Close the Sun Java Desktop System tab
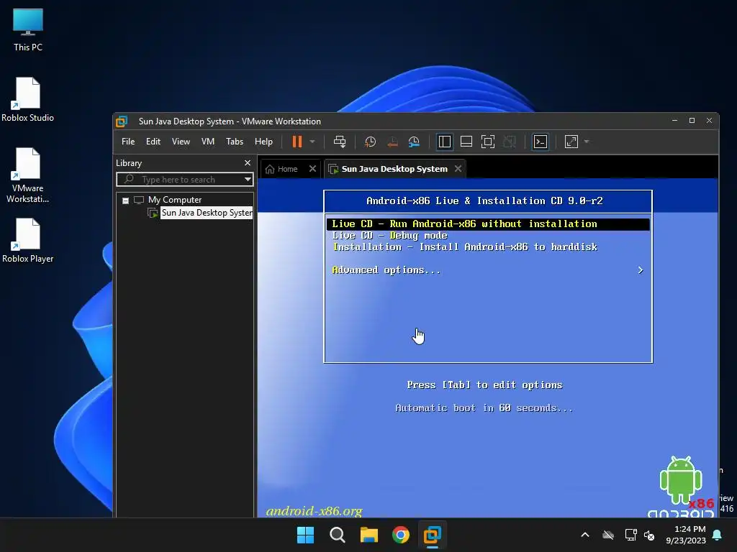 tap(458, 168)
